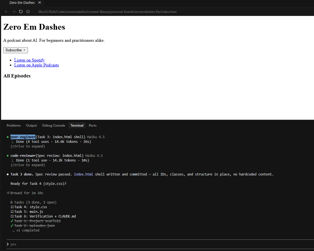Click the podcast description paragraph

point(54,40)
